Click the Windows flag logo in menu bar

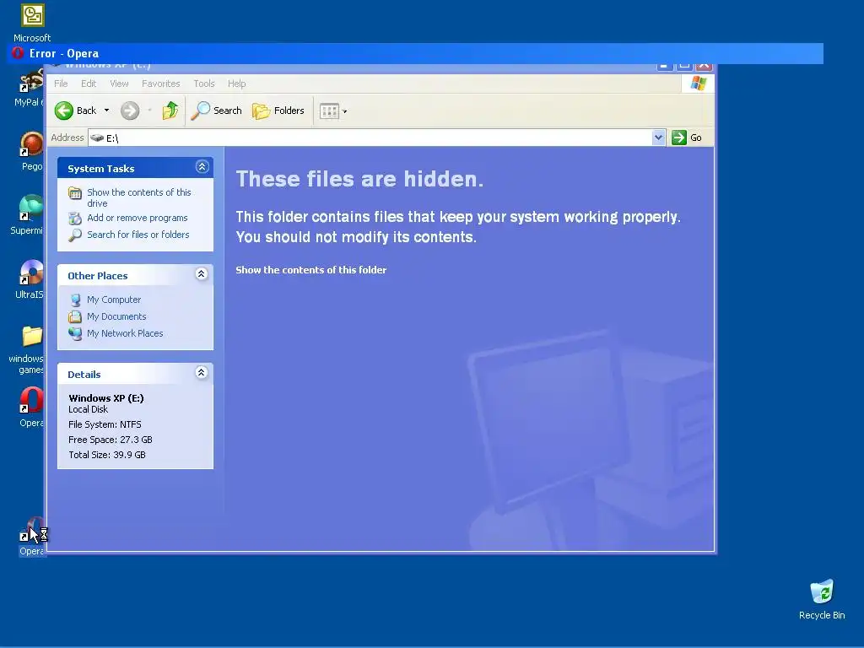(x=698, y=84)
